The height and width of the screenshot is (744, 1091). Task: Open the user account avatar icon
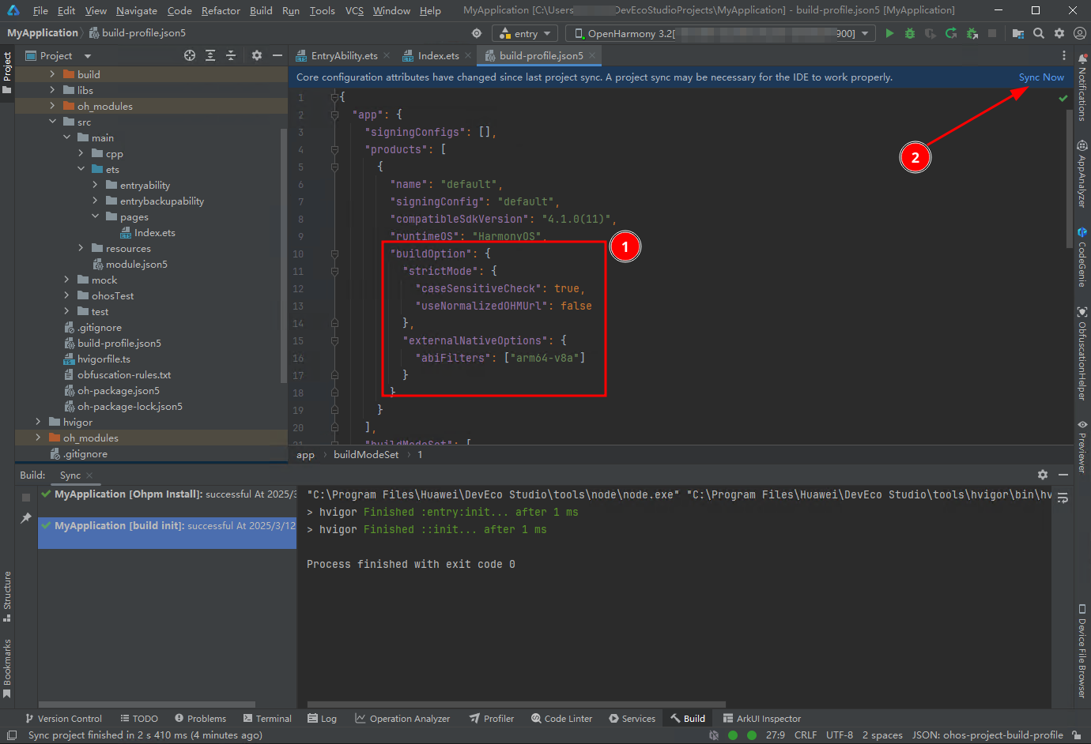[x=1080, y=33]
